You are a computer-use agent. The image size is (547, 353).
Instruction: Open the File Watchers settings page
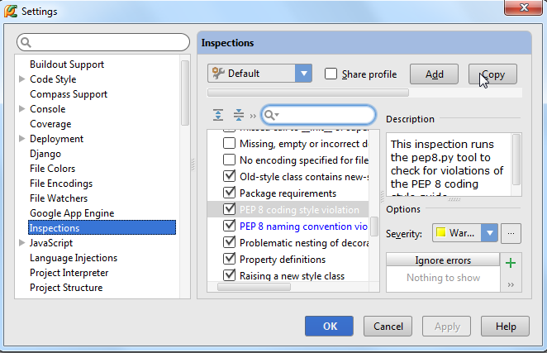click(59, 198)
